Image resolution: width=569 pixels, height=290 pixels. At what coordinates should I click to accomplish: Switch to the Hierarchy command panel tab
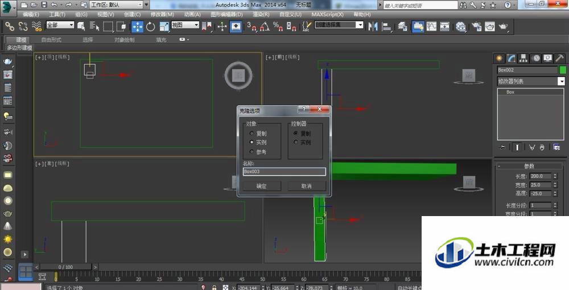click(x=523, y=58)
